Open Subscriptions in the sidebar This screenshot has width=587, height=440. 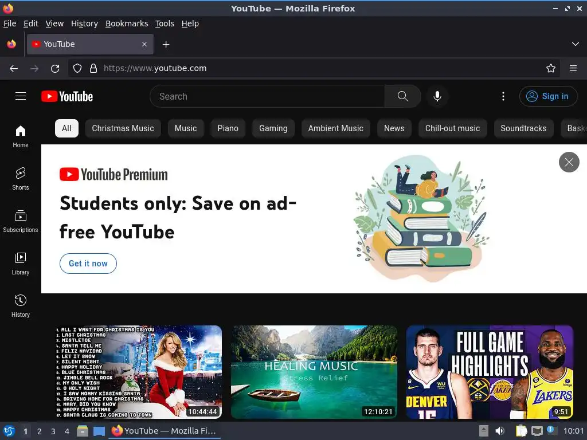click(x=21, y=221)
